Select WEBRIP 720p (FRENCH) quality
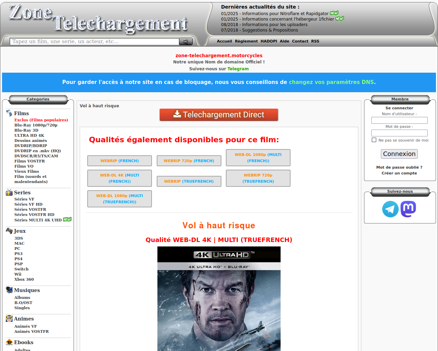 [x=189, y=161]
